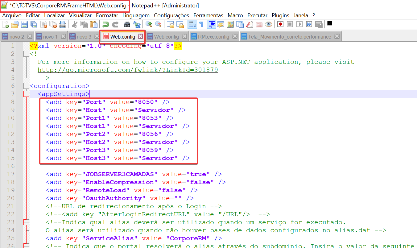Open the Linguagem menu
Viewport: 417px width, 248px height.
[136, 15]
